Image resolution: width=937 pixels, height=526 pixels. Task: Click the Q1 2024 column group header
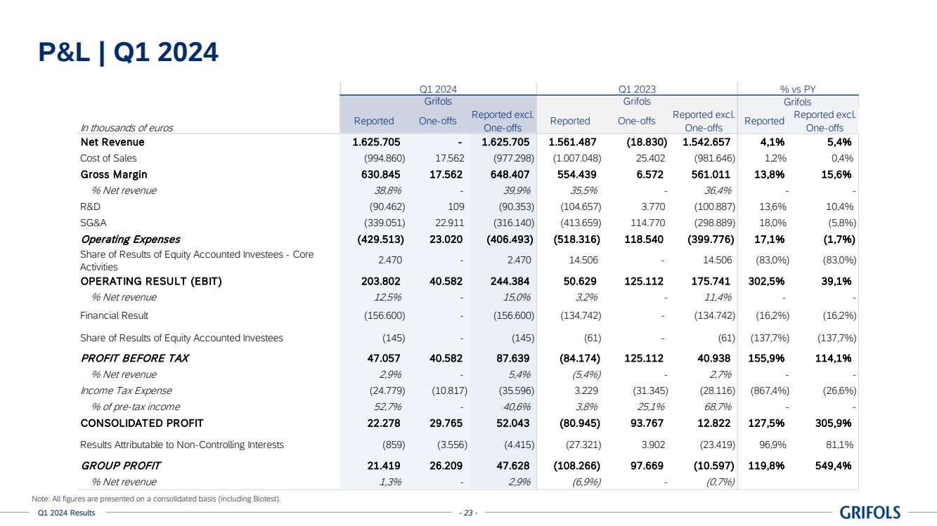(x=438, y=89)
